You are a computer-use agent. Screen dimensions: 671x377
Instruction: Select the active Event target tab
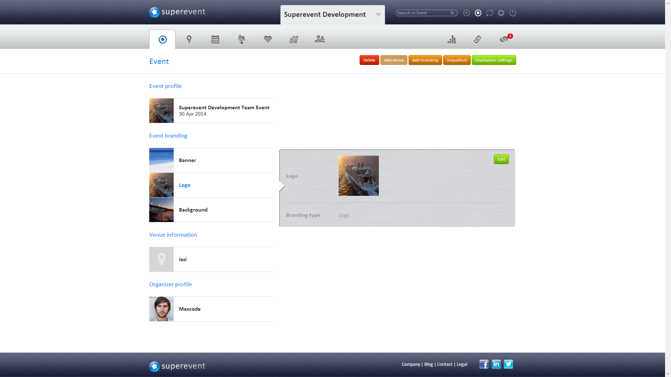162,39
